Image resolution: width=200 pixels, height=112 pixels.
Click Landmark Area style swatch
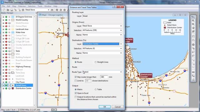pyautogui.click(x=13, y=29)
